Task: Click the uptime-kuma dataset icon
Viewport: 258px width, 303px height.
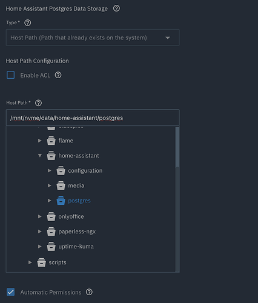Action: tap(51, 247)
